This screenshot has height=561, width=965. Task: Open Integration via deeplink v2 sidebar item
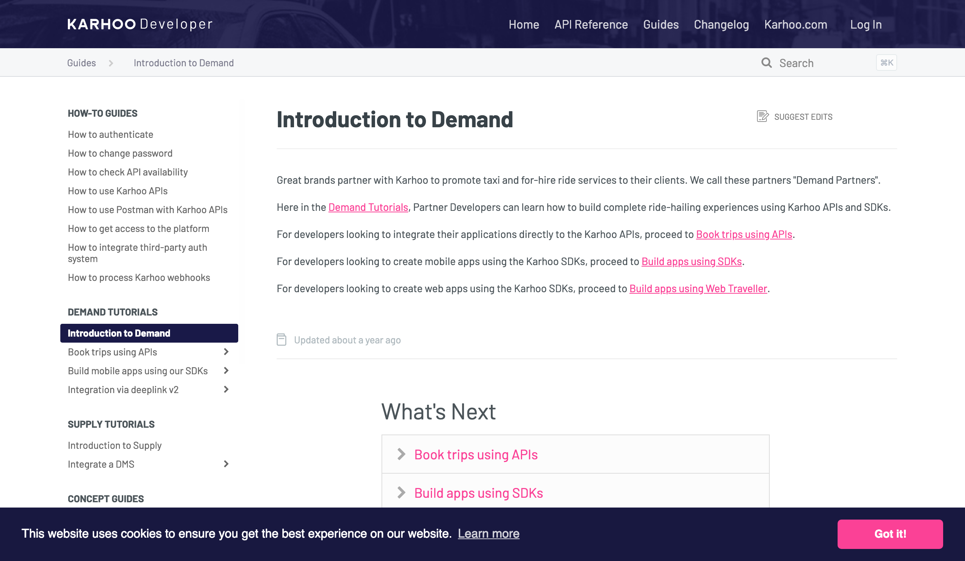point(123,390)
